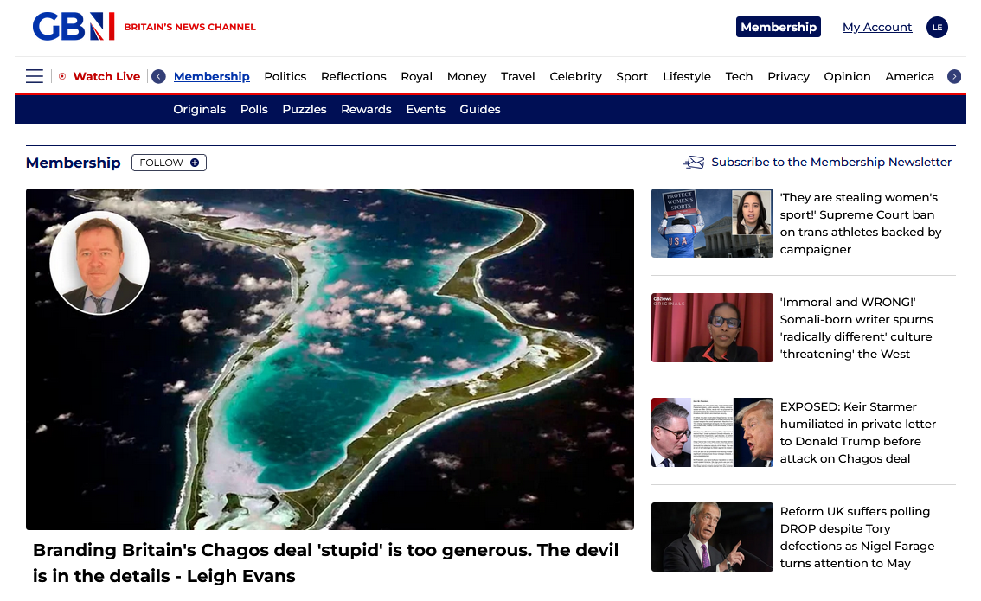Toggle Follow for Membership section
This screenshot has height=601, width=981.
click(x=169, y=163)
